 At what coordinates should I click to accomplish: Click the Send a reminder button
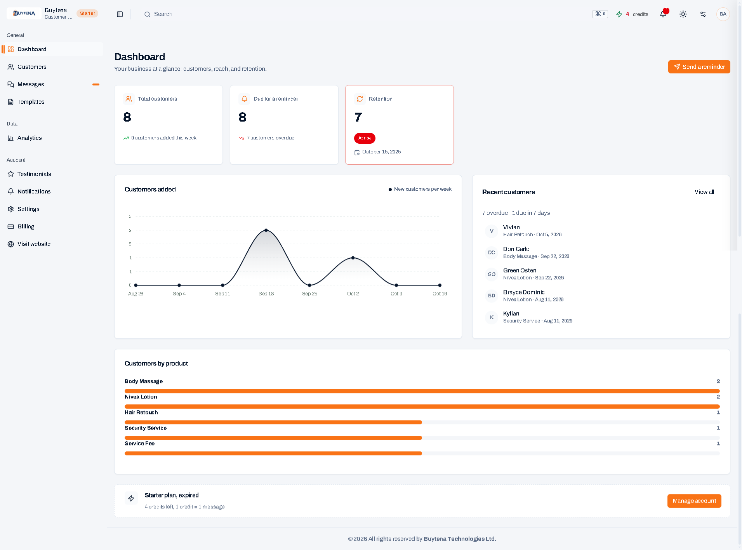[699, 67]
